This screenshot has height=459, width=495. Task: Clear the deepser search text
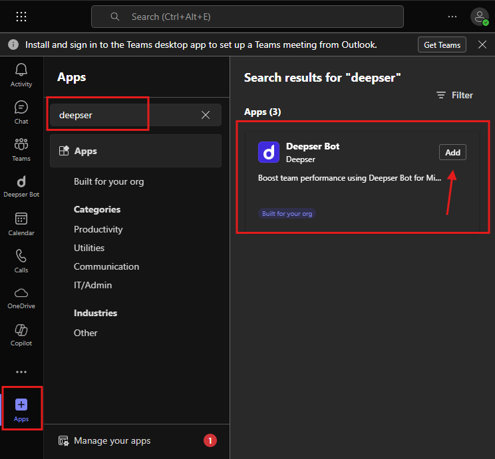point(206,115)
